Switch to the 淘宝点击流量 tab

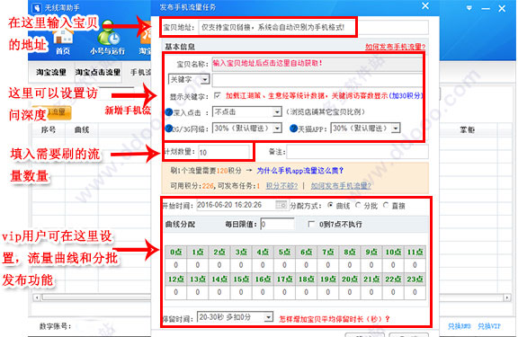(x=98, y=72)
